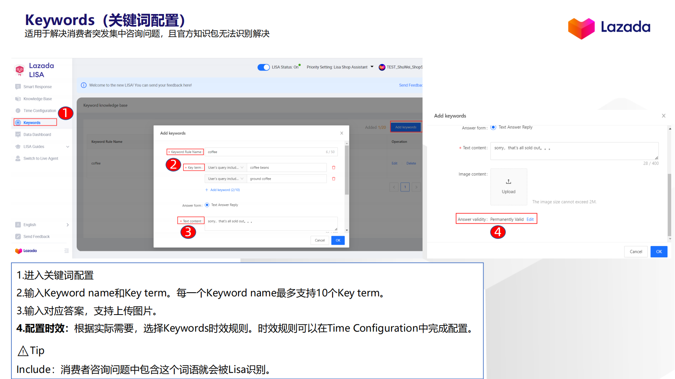
Task: Delete the 'coffee beans' key term
Action: (x=334, y=167)
